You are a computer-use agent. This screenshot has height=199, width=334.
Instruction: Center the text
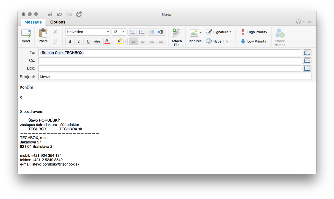pos(143,41)
